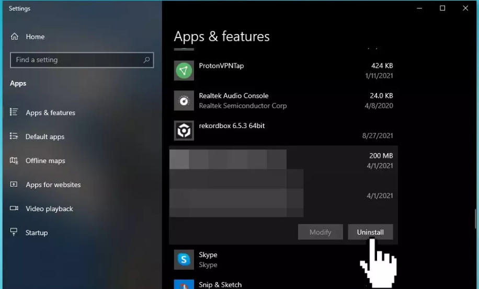Click the Offline maps icon
Screen dimensions: 479x289
pos(14,161)
